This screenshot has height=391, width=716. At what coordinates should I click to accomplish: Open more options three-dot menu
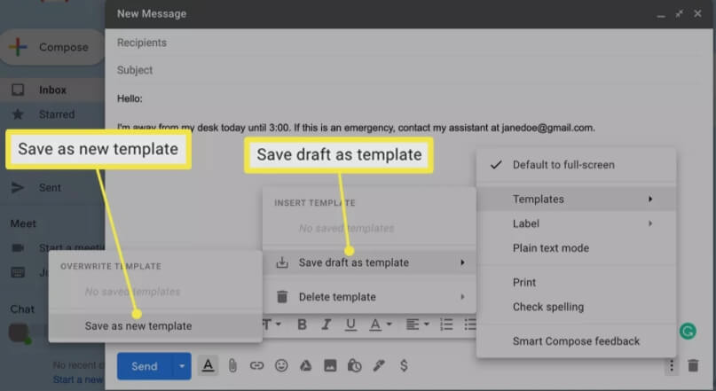click(672, 365)
